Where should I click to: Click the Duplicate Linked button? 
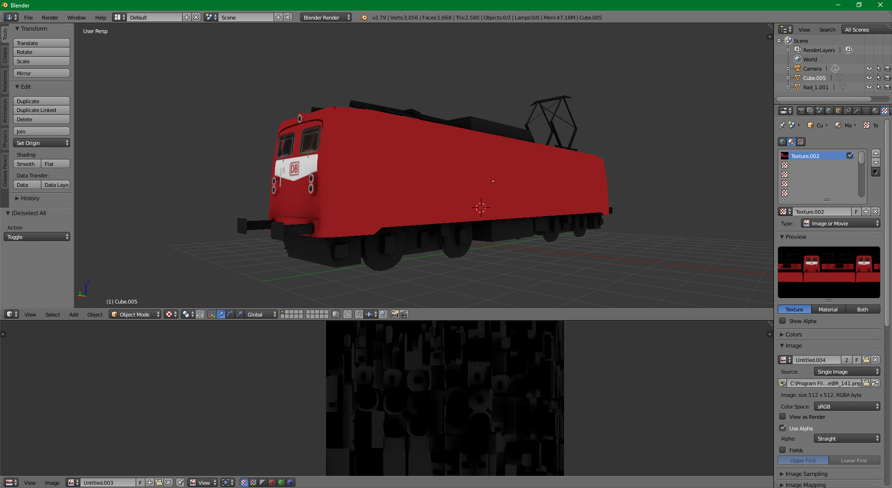tap(41, 110)
